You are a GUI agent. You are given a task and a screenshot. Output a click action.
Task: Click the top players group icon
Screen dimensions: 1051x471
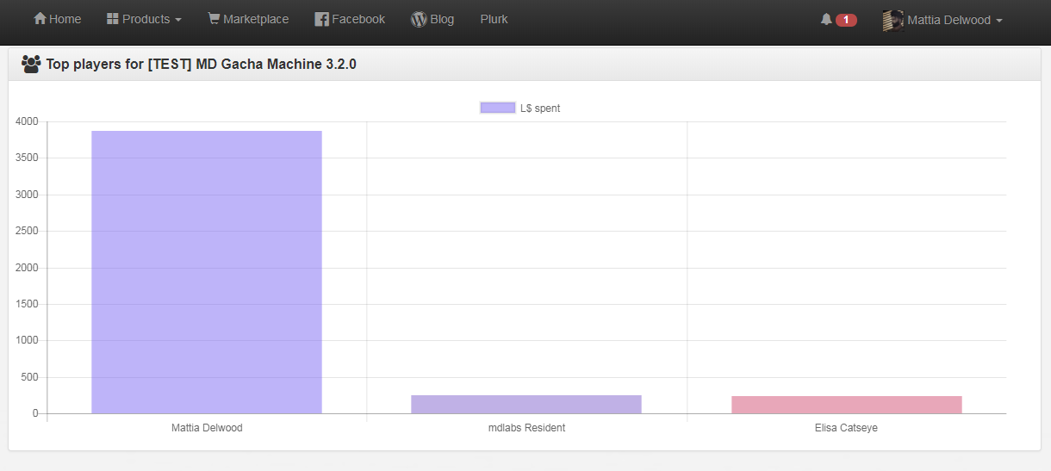[x=31, y=64]
